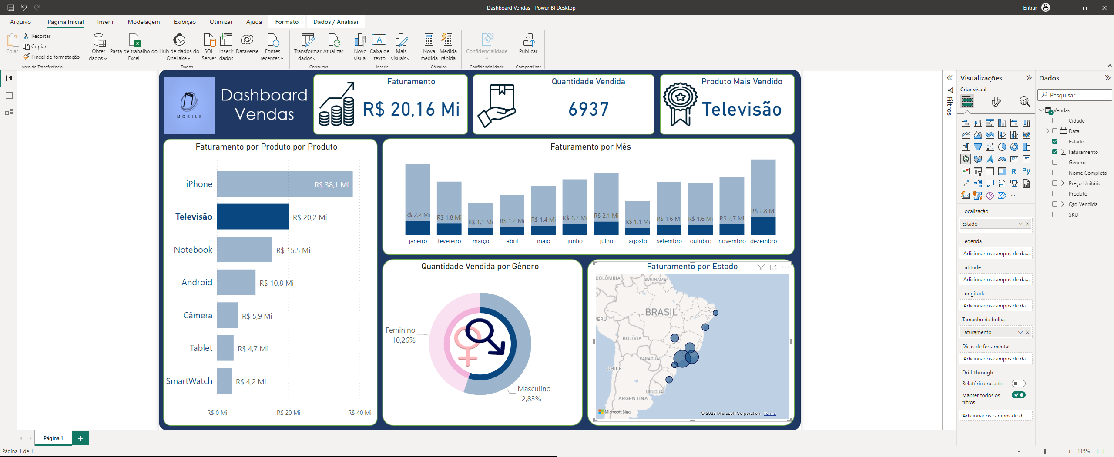This screenshot has width=1114, height=457.
Task: Select the gauge visual
Action: (x=1002, y=159)
